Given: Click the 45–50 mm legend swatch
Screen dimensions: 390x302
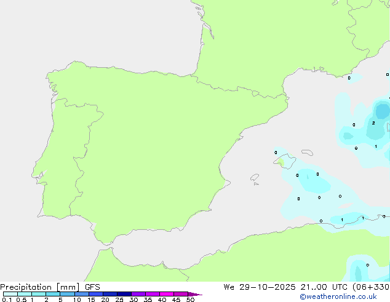Looking at the screenshot, I should tap(181, 294).
